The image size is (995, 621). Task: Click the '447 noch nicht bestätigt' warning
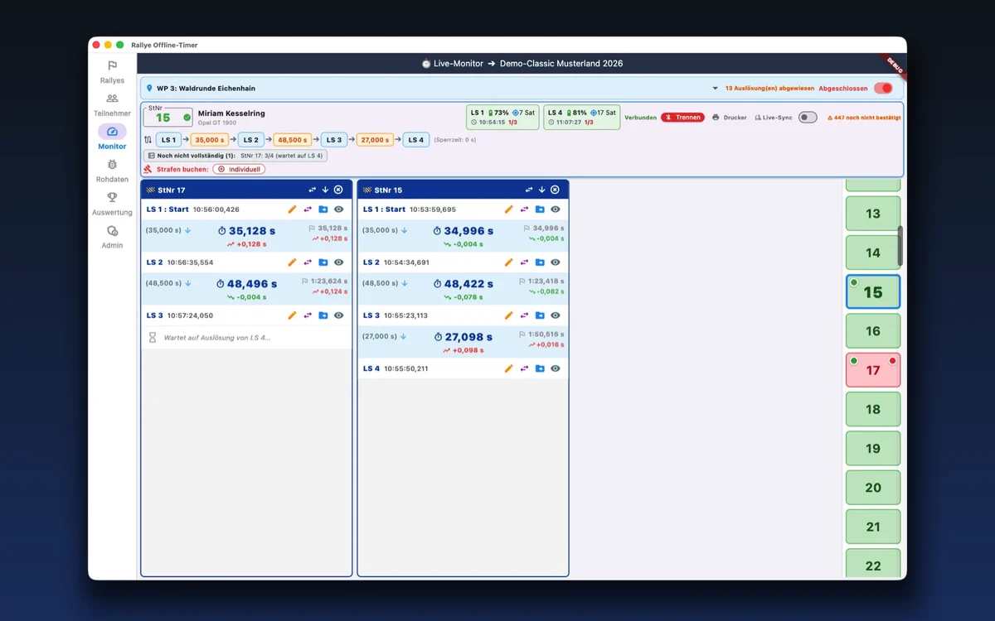coord(864,118)
